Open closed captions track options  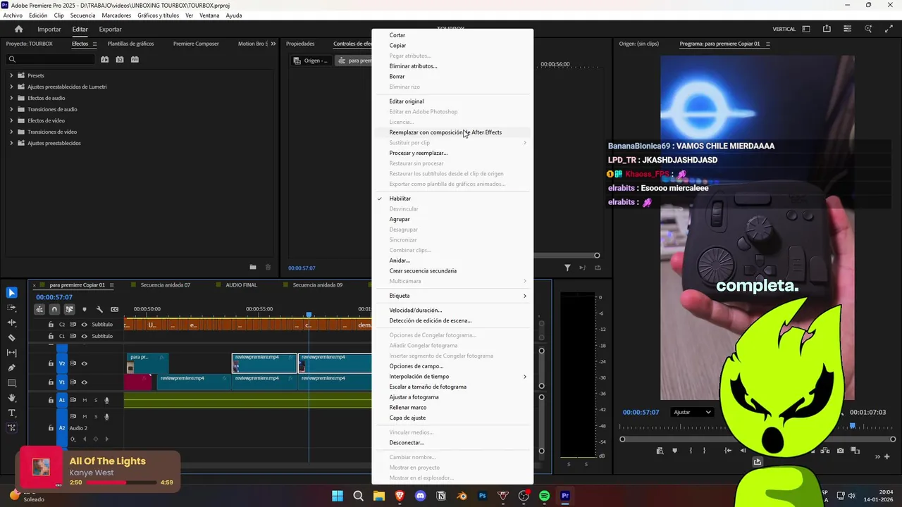coord(115,309)
